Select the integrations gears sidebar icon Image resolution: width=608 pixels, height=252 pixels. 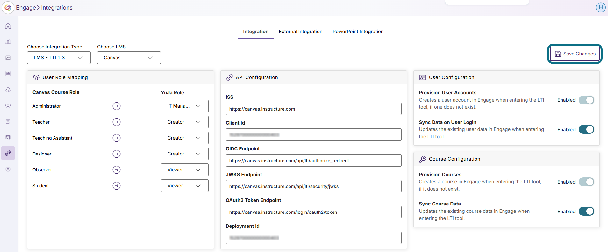tap(8, 153)
